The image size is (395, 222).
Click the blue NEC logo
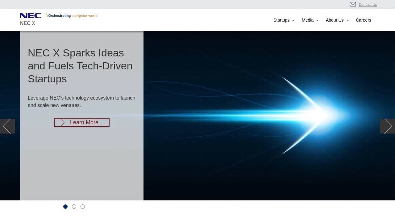click(31, 16)
